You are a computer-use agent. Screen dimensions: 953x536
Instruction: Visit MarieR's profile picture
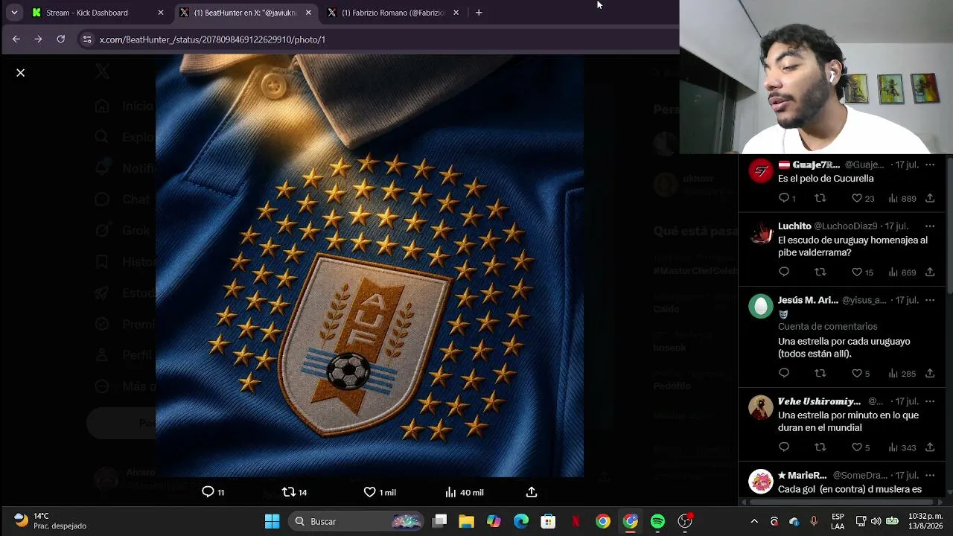pos(761,481)
